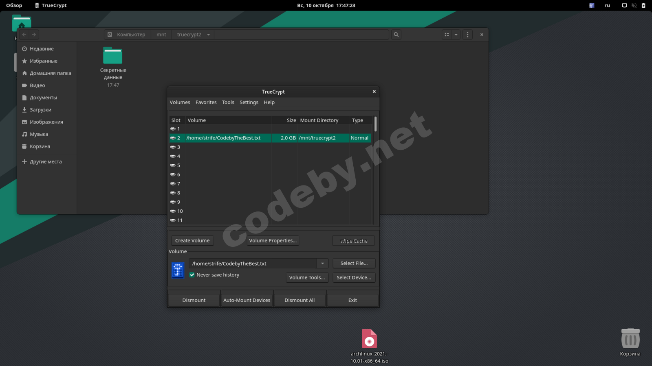The image size is (652, 366).
Task: Go forward in the file manager
Action: pos(34,35)
